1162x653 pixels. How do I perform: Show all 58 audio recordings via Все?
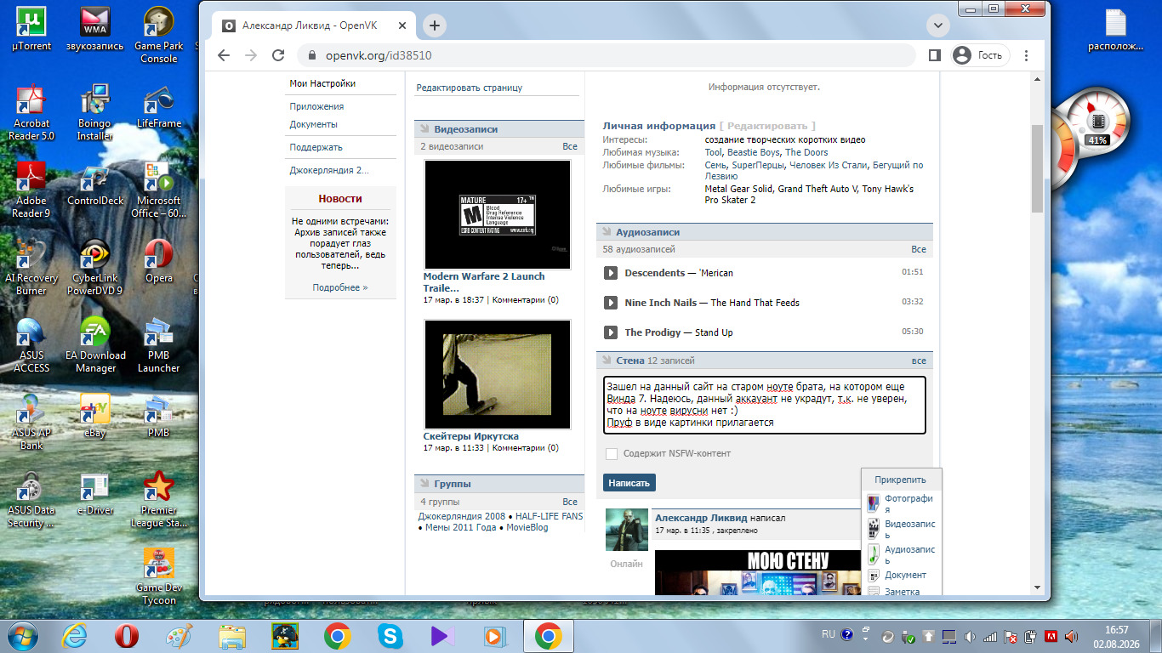919,250
